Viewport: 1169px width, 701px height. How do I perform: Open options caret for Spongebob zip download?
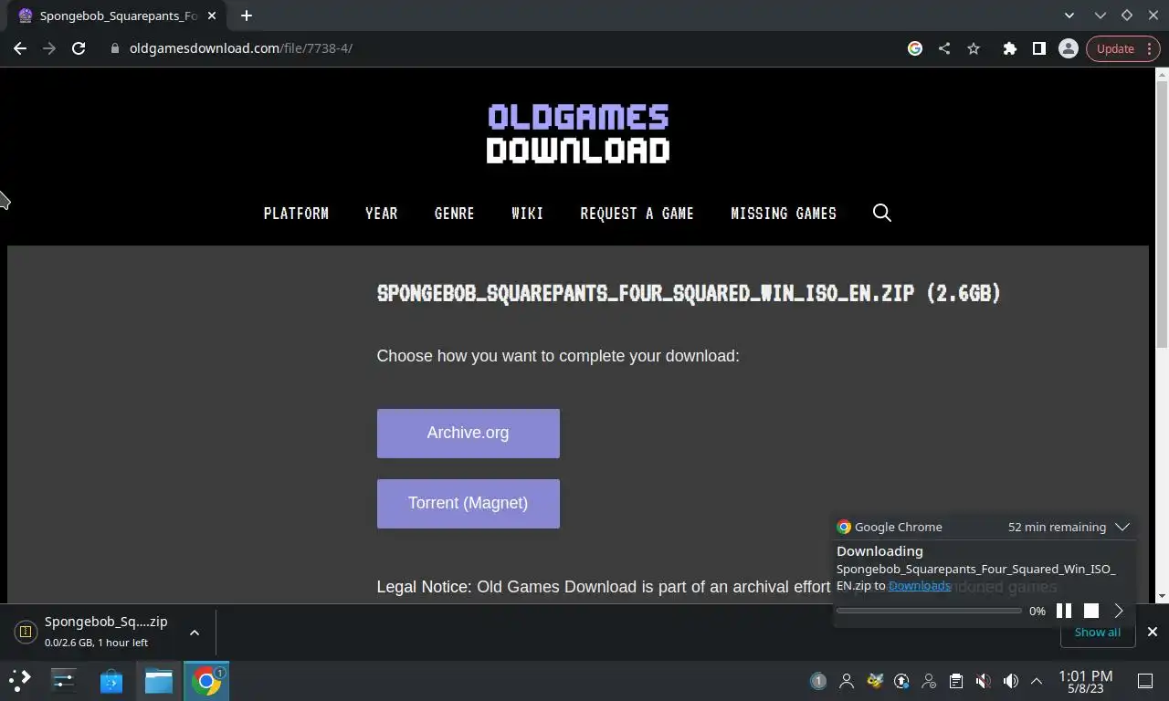[x=194, y=632]
